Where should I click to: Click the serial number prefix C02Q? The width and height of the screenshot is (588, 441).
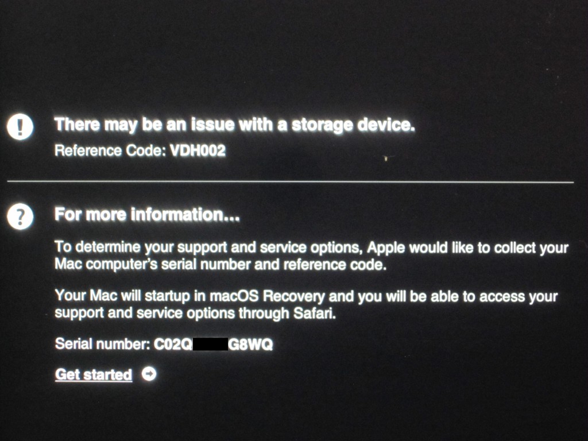coord(173,345)
